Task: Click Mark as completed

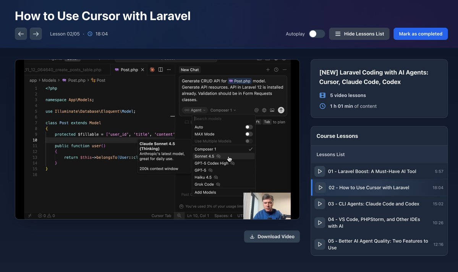Action: click(x=420, y=34)
